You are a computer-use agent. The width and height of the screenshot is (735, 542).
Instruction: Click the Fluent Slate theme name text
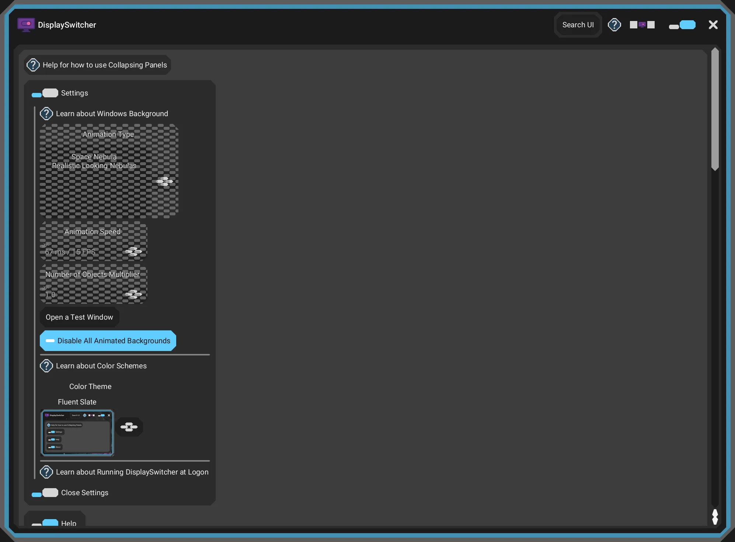point(77,402)
